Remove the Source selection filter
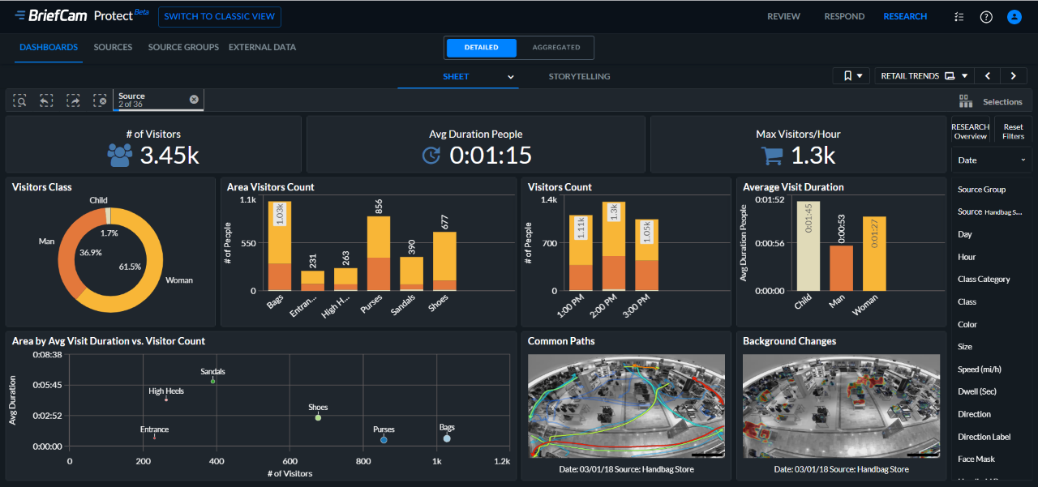Image resolution: width=1038 pixels, height=487 pixels. [x=194, y=99]
